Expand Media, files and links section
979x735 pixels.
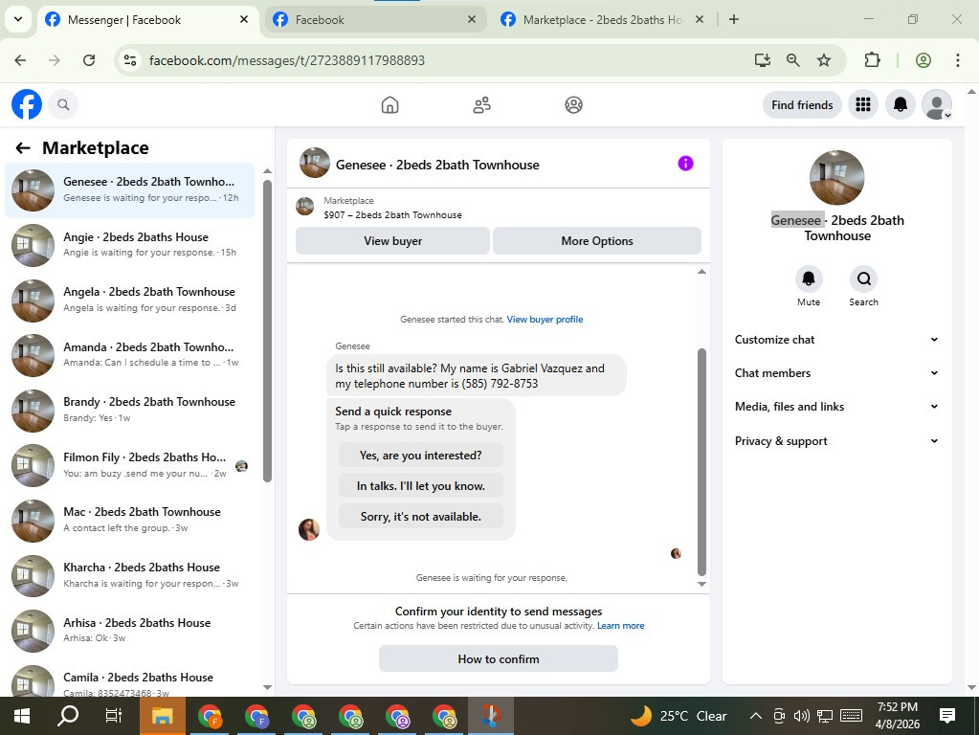coord(836,407)
